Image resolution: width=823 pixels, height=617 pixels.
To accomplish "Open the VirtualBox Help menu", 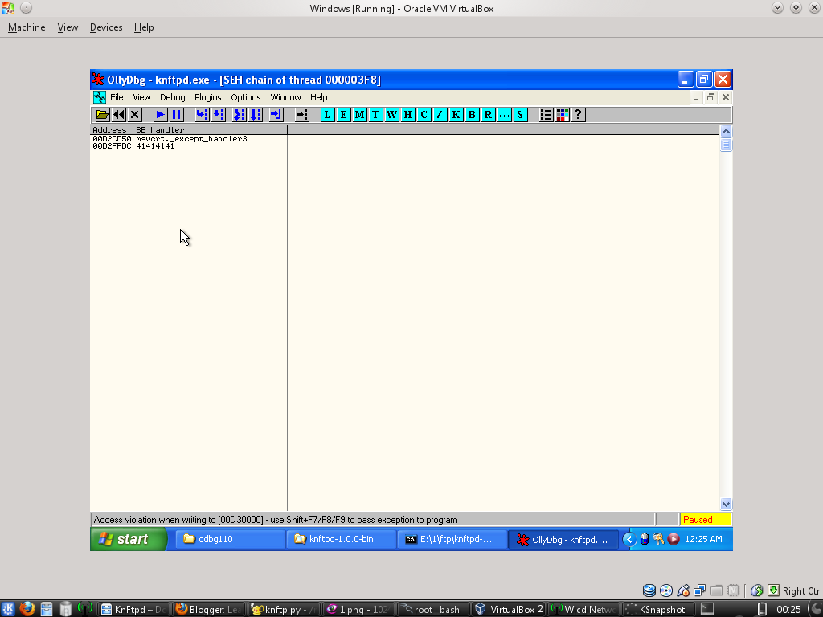I will (144, 27).
